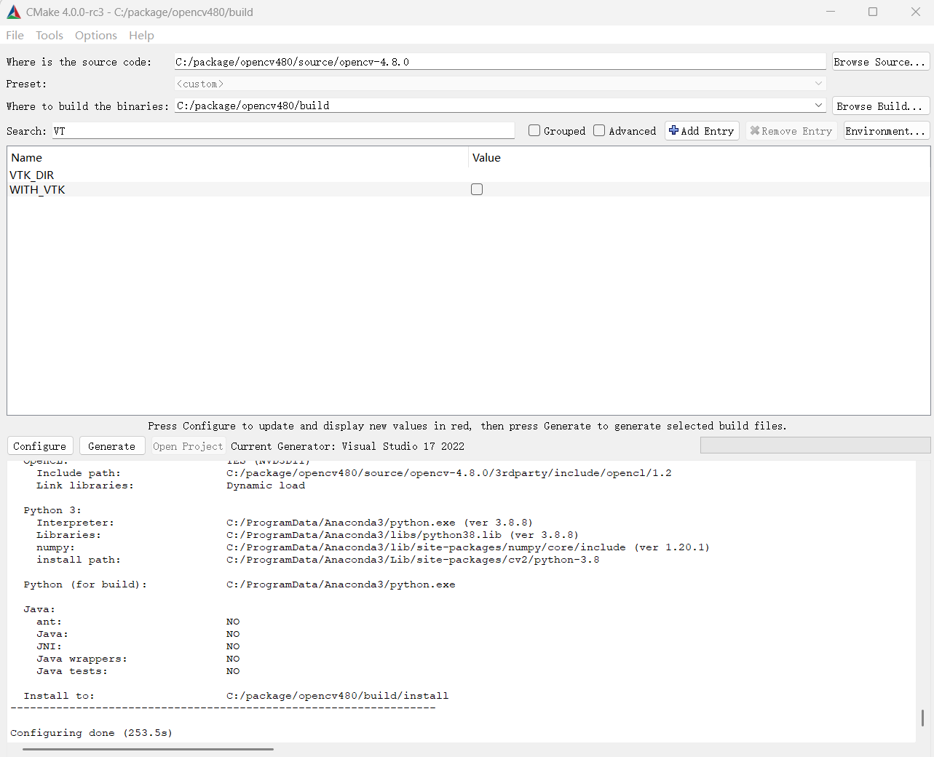Minimize the CMake window
Image resolution: width=934 pixels, height=757 pixels.
[x=831, y=12]
